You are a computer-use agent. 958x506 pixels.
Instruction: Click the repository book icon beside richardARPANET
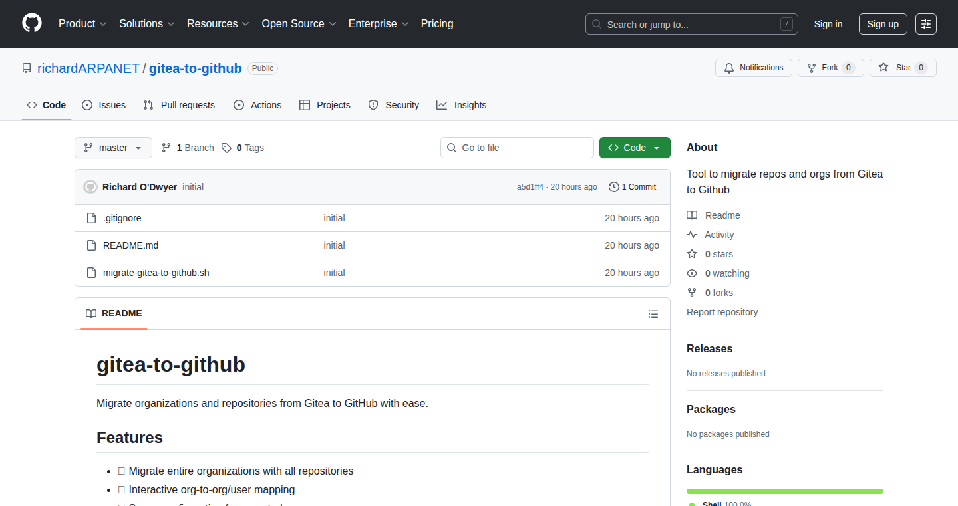pyautogui.click(x=27, y=68)
